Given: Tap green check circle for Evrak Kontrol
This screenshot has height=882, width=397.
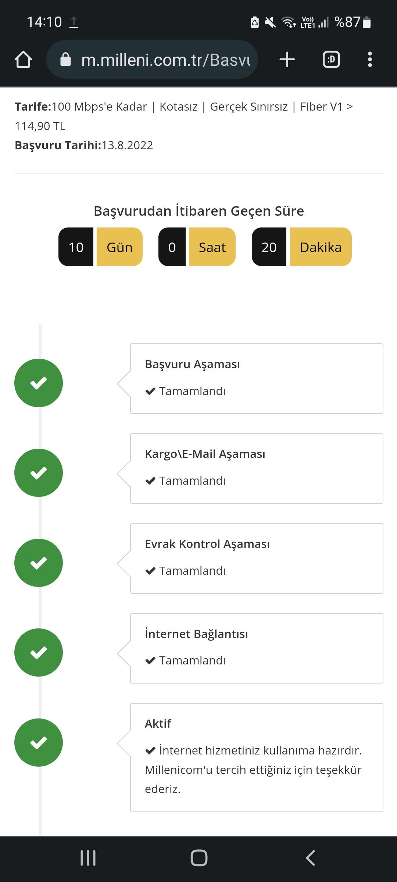Looking at the screenshot, I should [39, 563].
